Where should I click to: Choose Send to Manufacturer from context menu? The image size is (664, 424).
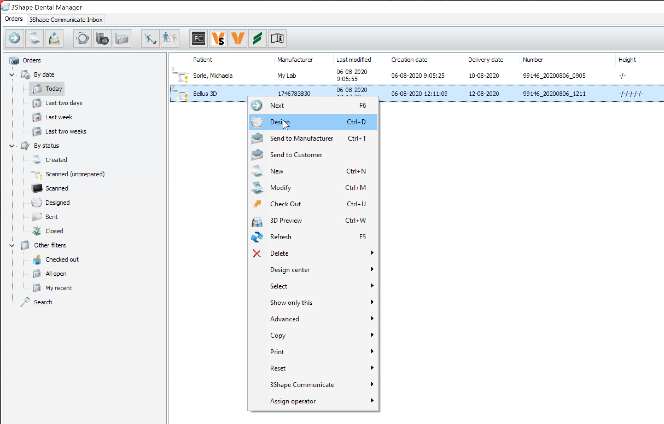click(301, 138)
